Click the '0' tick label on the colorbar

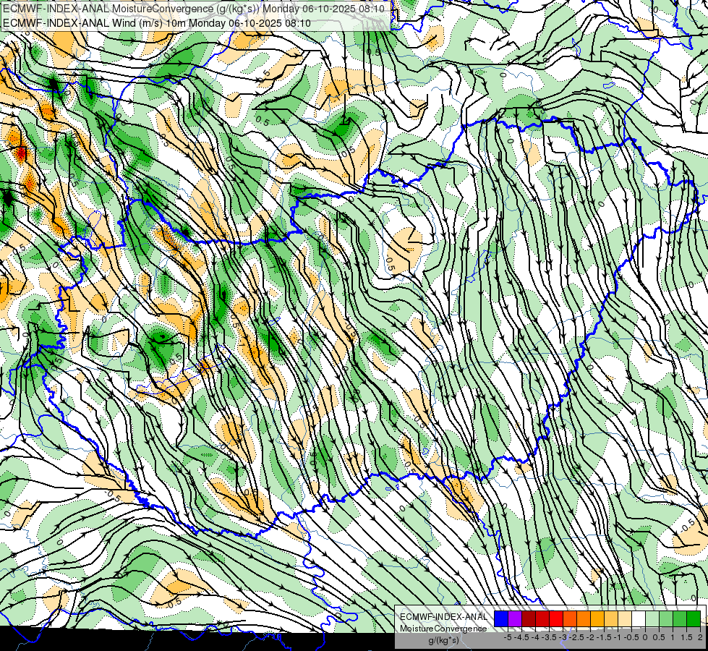coord(645,637)
